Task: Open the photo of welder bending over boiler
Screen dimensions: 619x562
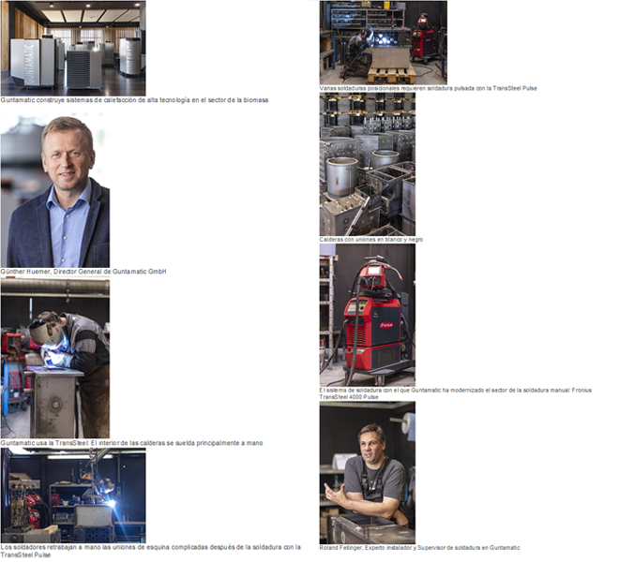Action: click(55, 359)
